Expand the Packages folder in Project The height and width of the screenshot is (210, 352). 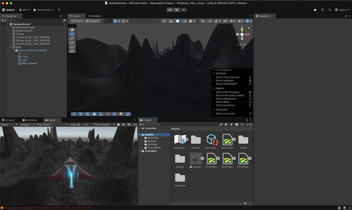[140, 151]
